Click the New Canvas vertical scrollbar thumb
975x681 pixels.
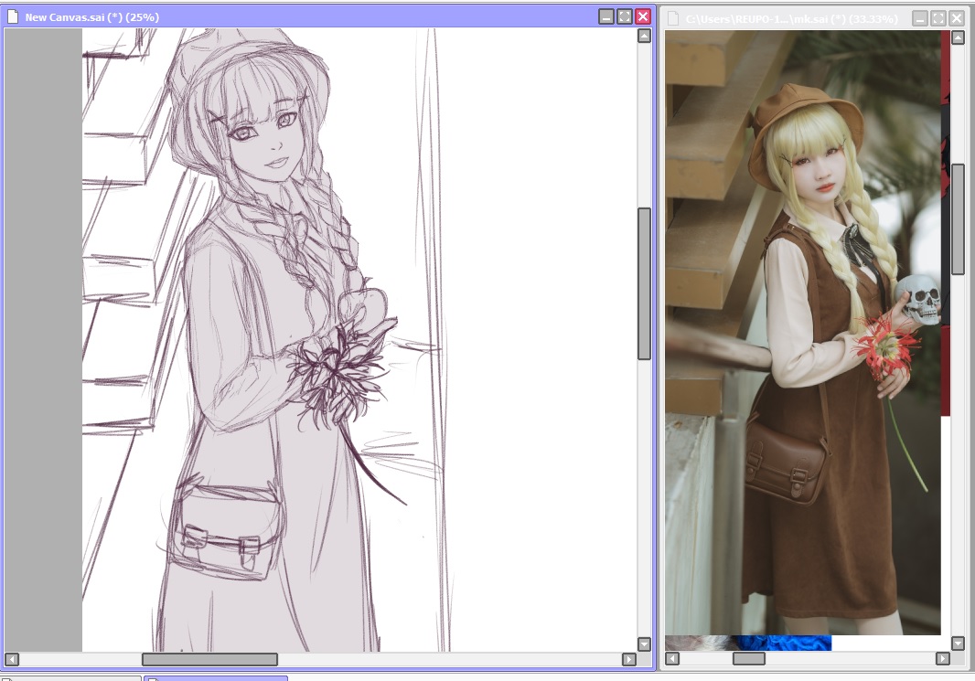[x=644, y=283]
